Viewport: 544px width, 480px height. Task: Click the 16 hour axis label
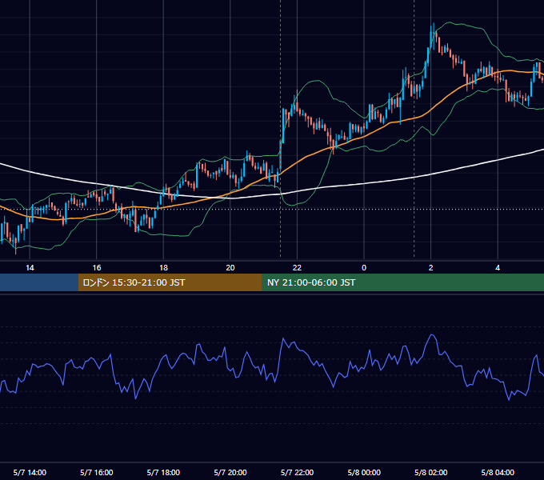tap(97, 268)
